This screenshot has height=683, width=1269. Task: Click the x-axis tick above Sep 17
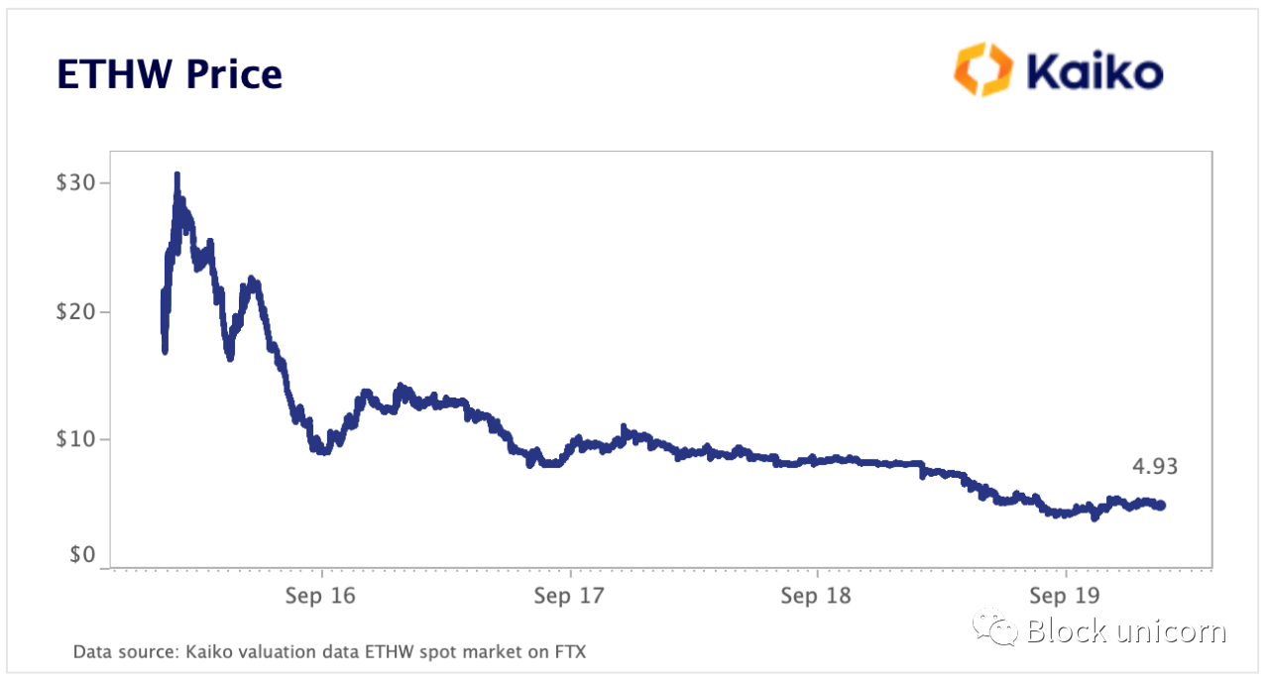pyautogui.click(x=570, y=572)
